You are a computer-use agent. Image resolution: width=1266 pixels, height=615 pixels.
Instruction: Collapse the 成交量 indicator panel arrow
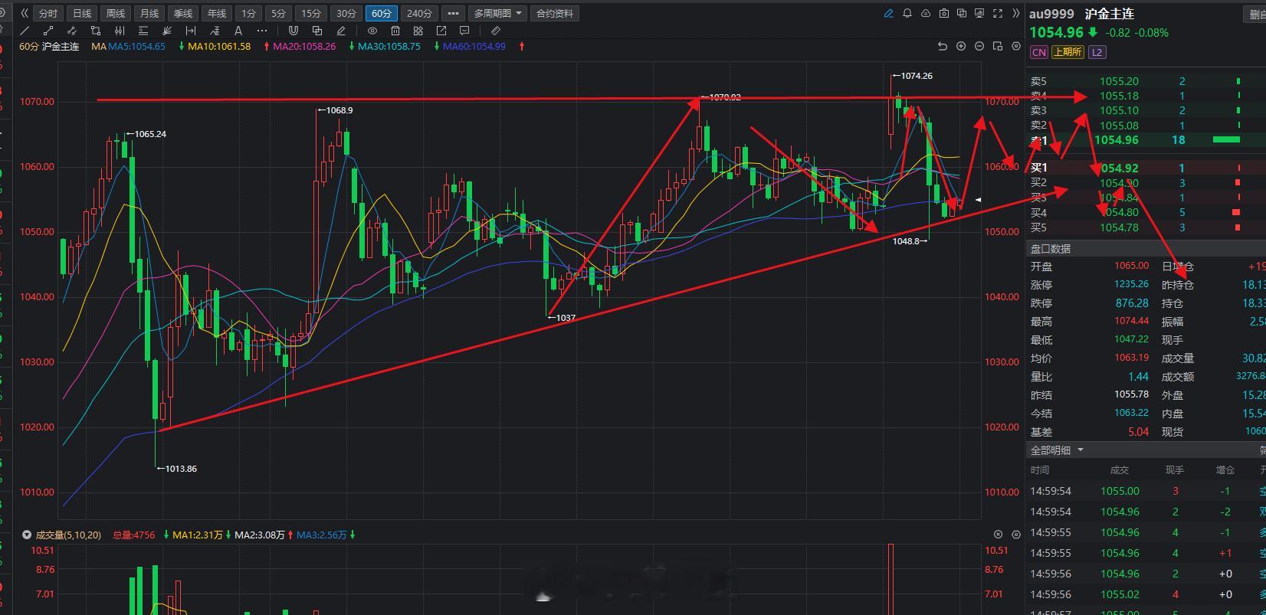click(27, 535)
